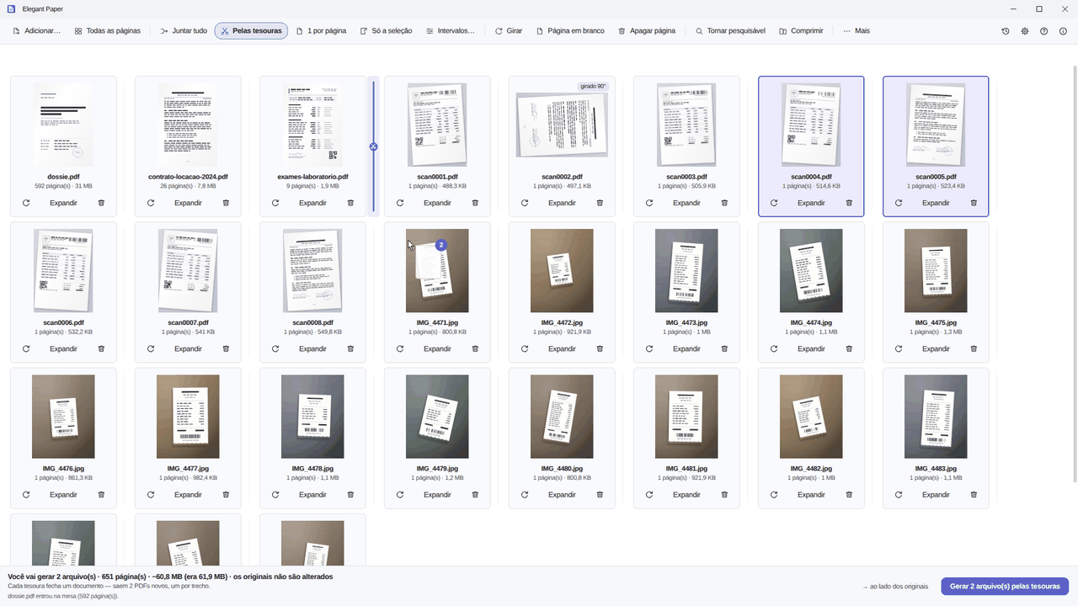Delete contrato-locacao-2024.pdf
Screen dimensions: 1078x606
(226, 203)
